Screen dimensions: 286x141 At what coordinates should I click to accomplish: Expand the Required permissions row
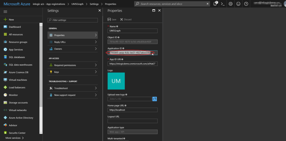(x=73, y=65)
